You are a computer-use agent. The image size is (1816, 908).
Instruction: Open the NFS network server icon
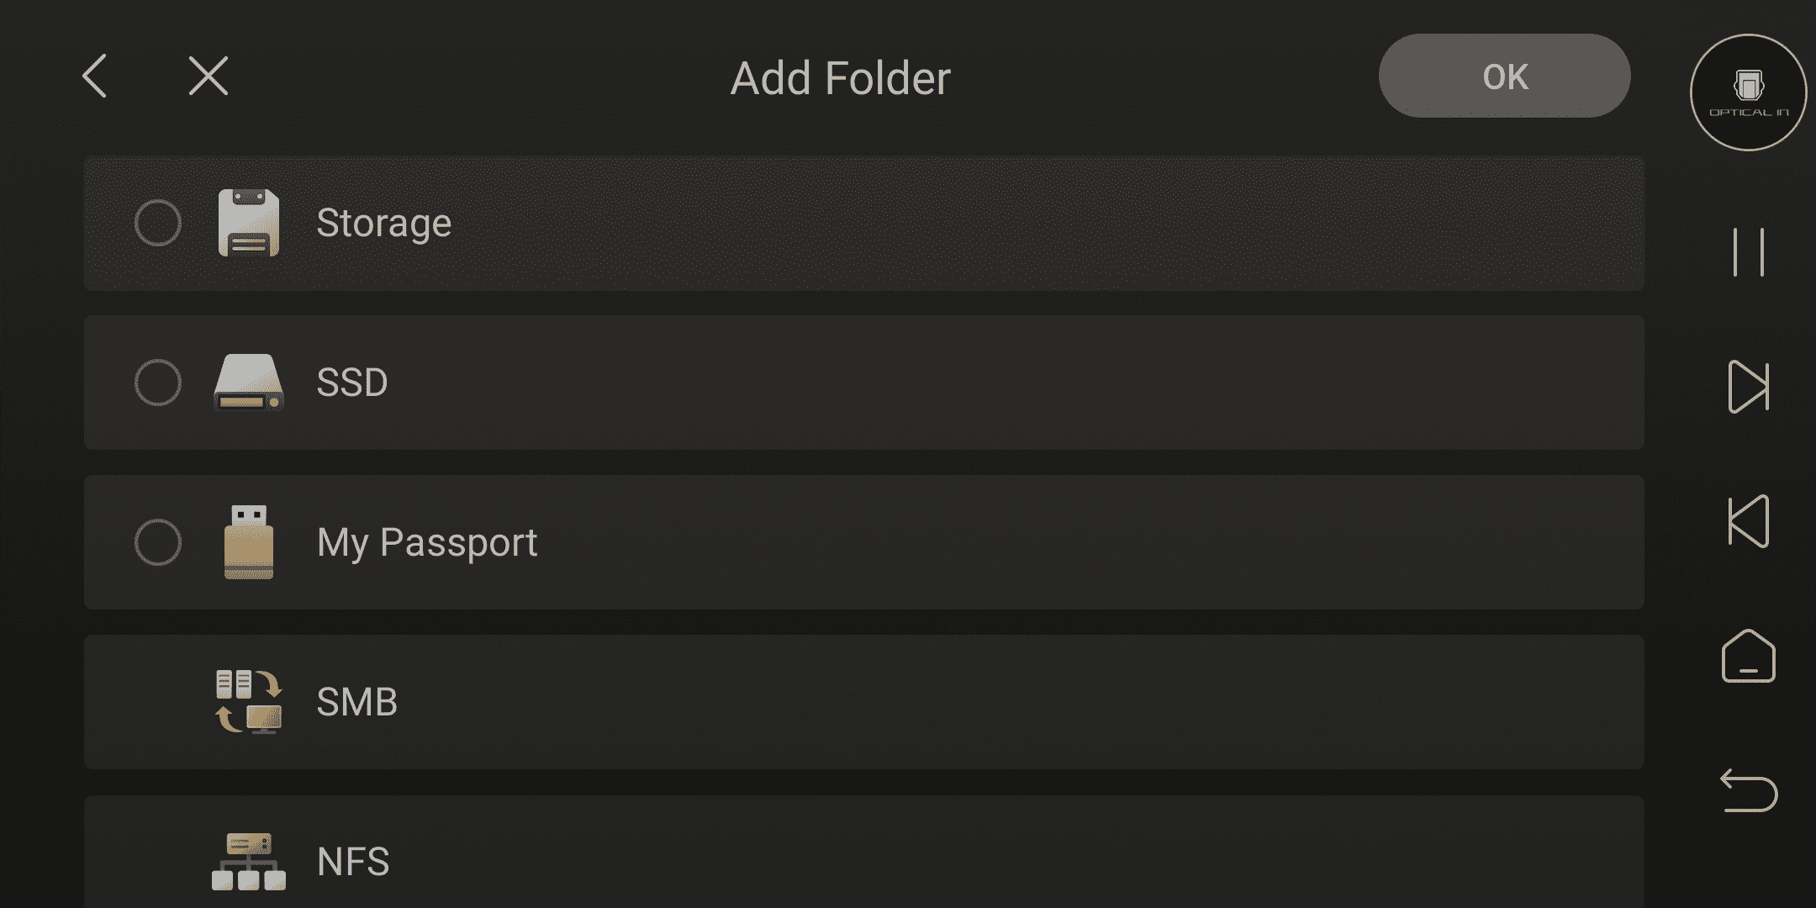tap(249, 862)
